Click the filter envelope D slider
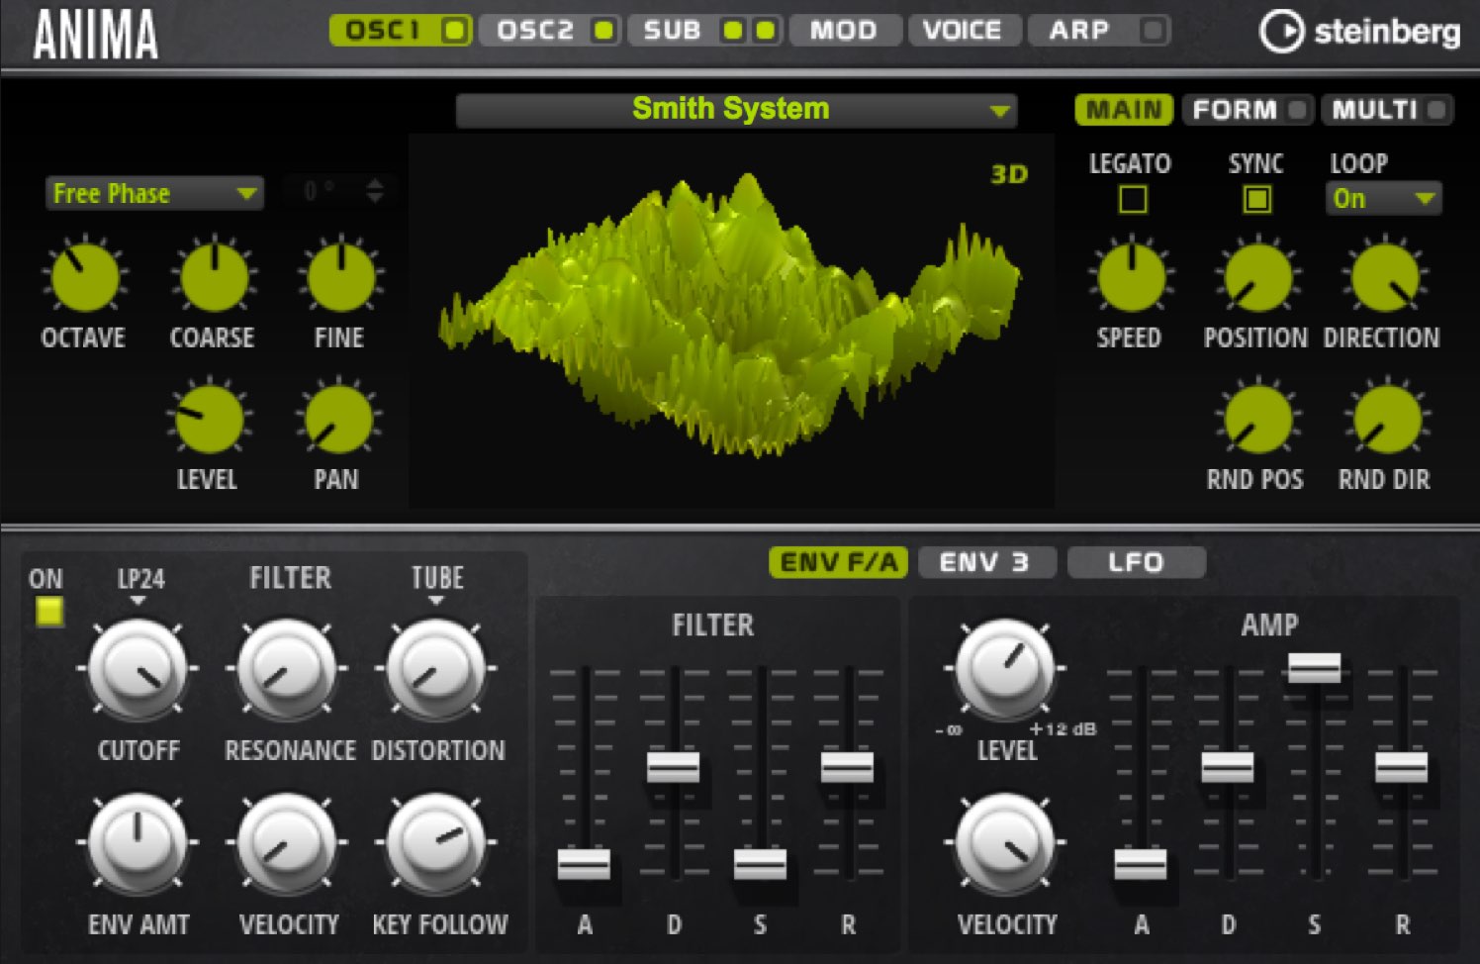Image resolution: width=1480 pixels, height=964 pixels. (x=673, y=767)
